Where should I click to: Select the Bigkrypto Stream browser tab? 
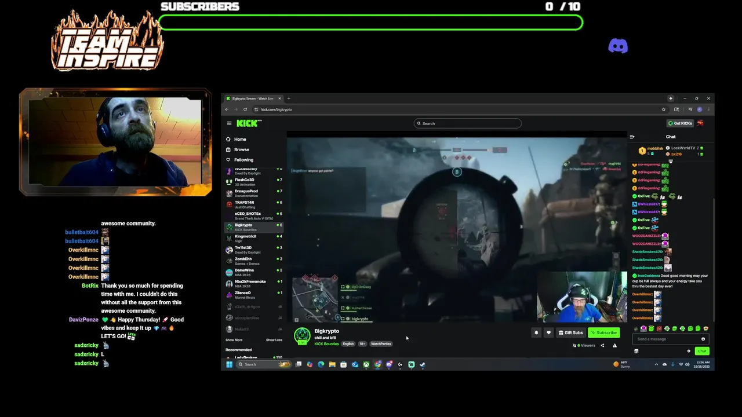pos(253,98)
